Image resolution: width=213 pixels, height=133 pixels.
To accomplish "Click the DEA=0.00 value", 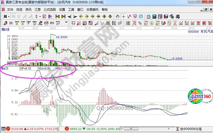I will coord(44,68).
